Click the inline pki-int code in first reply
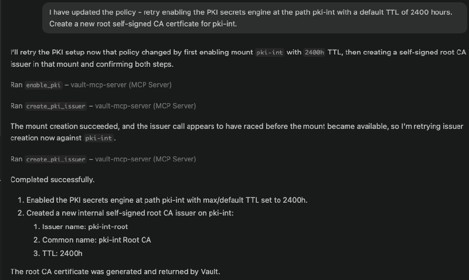The width and height of the screenshot is (469, 280). click(270, 52)
